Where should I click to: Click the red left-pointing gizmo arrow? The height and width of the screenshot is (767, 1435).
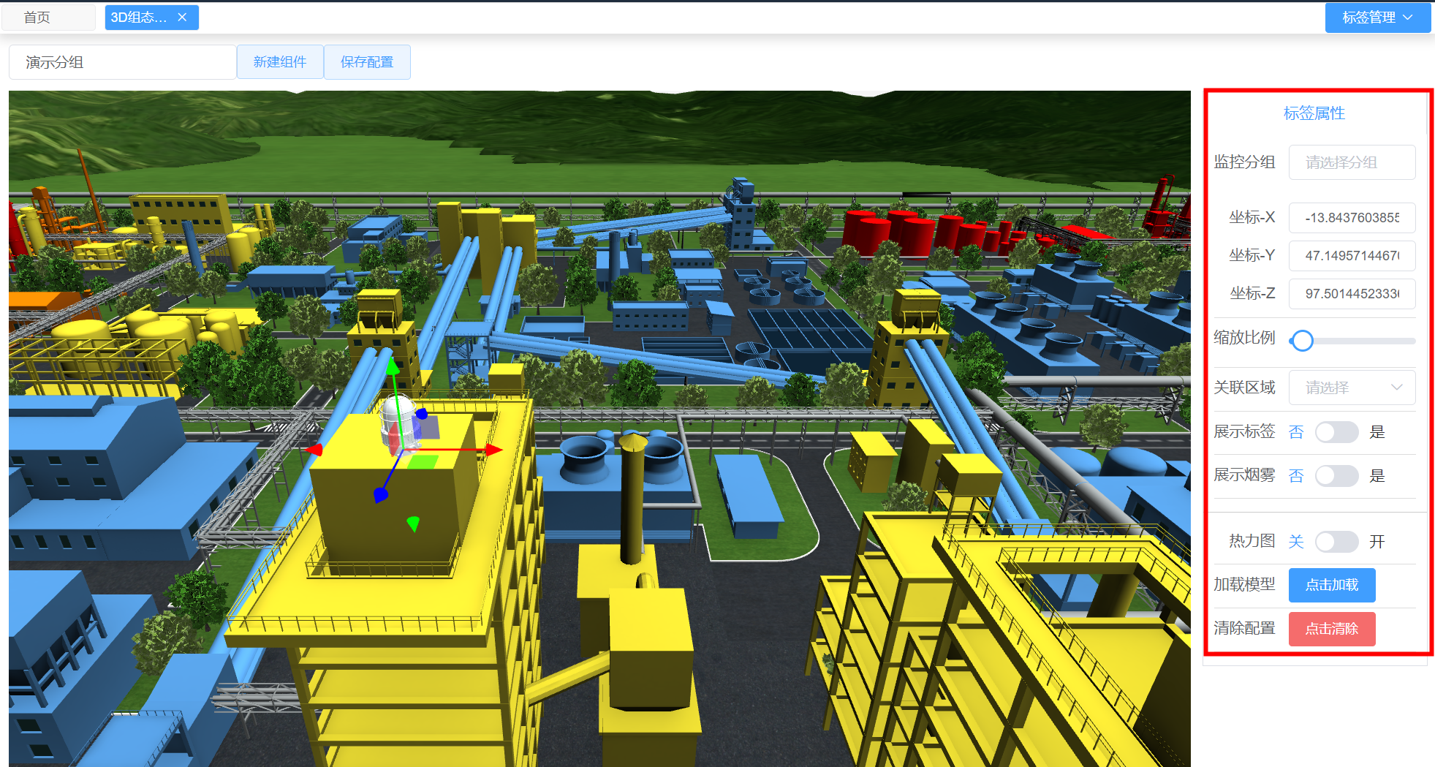coord(314,449)
